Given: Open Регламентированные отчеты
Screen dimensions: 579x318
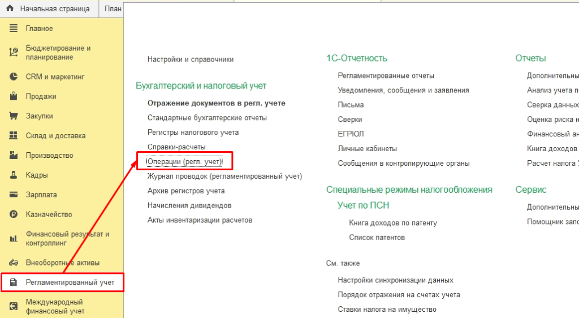Looking at the screenshot, I should coord(386,76).
